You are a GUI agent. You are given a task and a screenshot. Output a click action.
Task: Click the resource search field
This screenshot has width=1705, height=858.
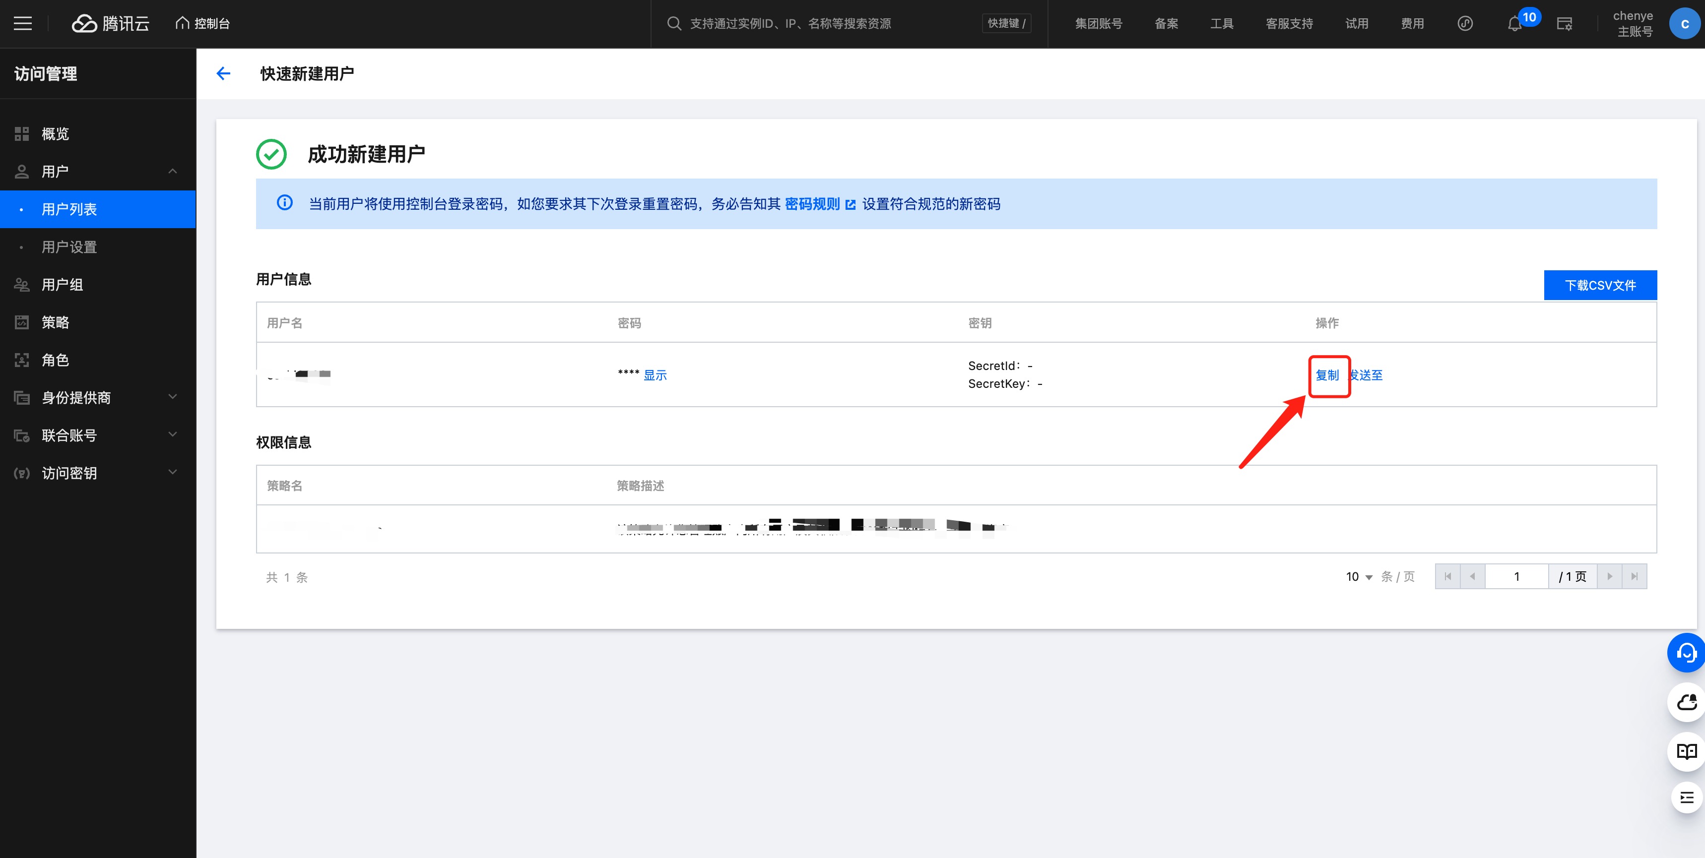pyautogui.click(x=790, y=24)
